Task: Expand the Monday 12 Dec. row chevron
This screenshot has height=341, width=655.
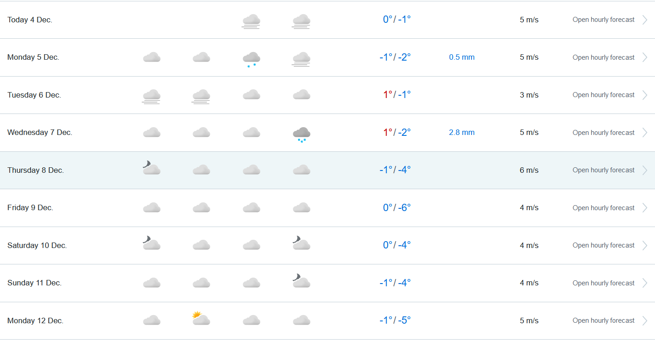Action: pos(645,320)
